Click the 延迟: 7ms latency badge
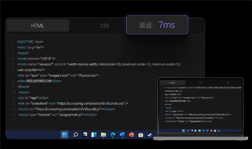This screenshot has width=252, height=149. point(157,24)
